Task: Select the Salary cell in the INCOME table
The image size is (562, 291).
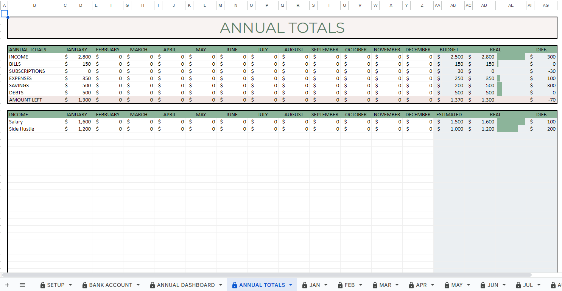Action: (17, 122)
